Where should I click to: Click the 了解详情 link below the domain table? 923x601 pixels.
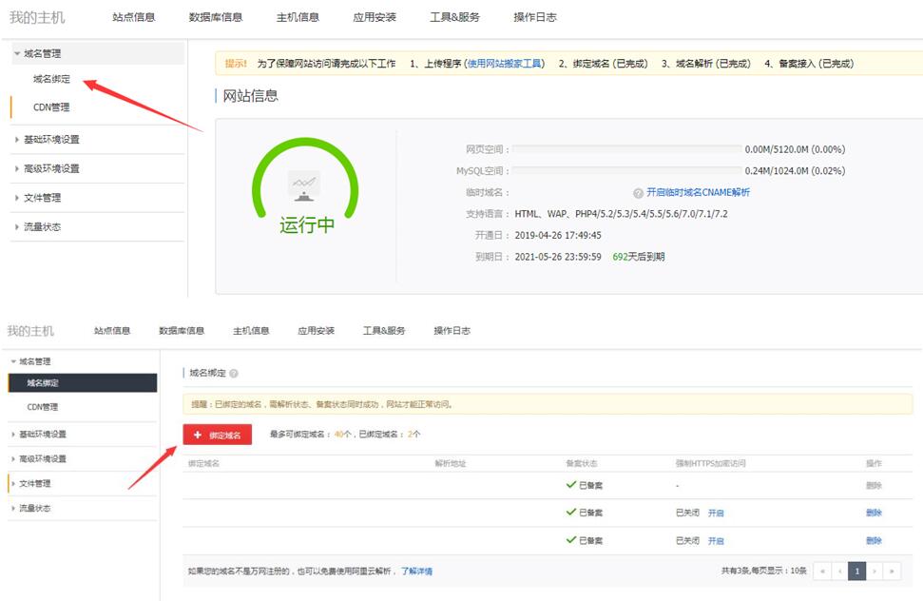point(416,572)
